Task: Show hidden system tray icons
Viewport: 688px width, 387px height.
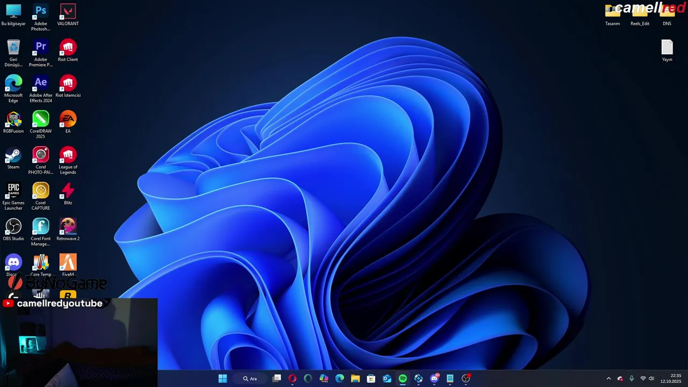Action: click(x=608, y=378)
